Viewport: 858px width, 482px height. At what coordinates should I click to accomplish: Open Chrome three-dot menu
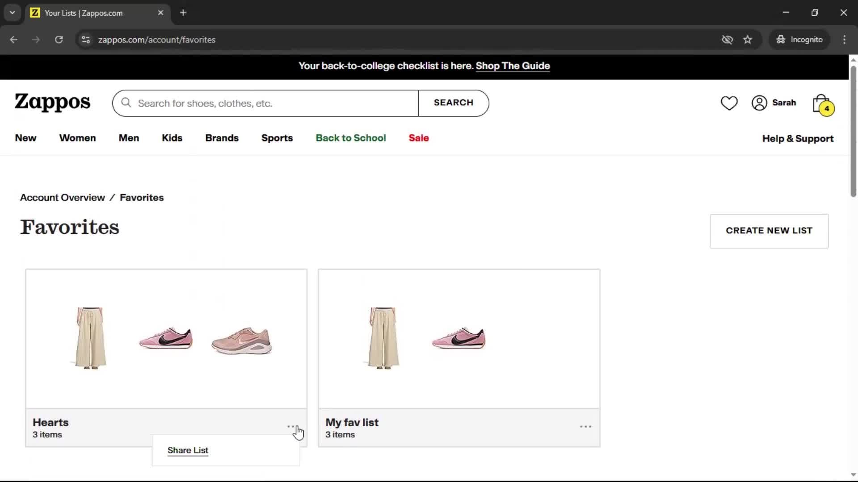tap(844, 40)
